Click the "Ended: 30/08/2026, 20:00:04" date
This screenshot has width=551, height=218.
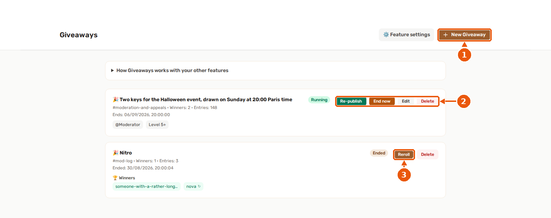(143, 168)
